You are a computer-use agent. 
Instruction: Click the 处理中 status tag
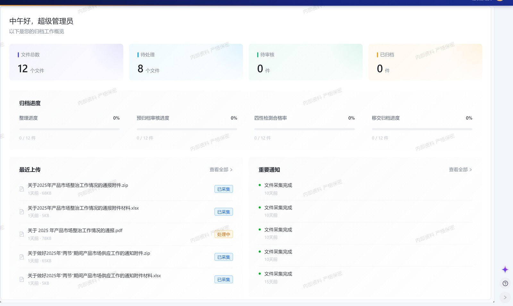pos(224,234)
